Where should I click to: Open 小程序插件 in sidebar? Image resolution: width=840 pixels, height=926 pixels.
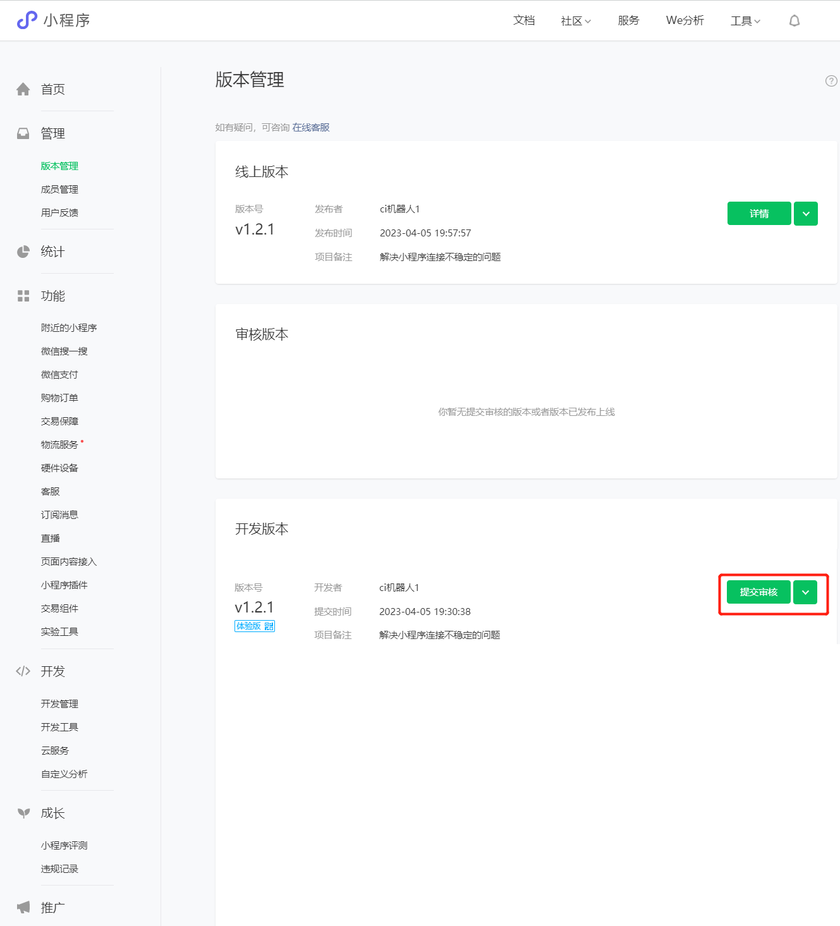click(64, 585)
